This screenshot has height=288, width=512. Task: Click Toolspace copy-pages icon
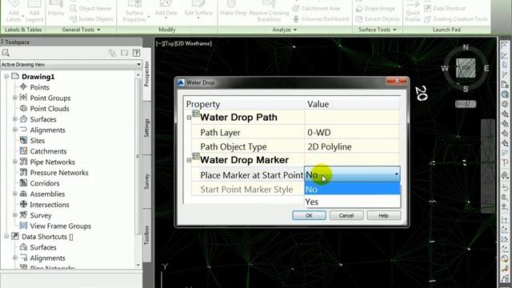tap(112, 53)
